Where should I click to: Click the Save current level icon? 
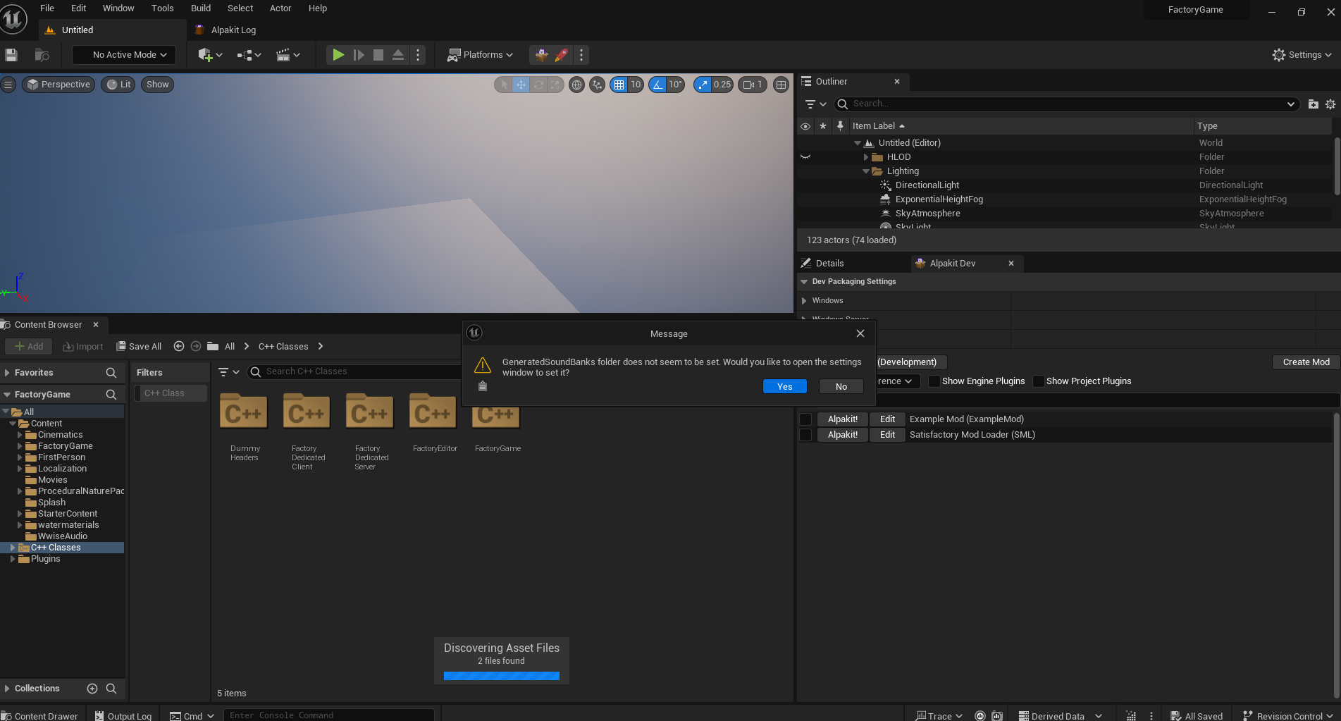(11, 55)
